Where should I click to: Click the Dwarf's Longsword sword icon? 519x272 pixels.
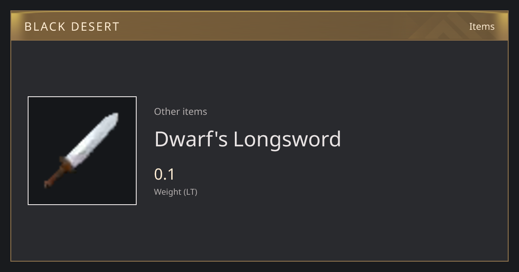81,151
